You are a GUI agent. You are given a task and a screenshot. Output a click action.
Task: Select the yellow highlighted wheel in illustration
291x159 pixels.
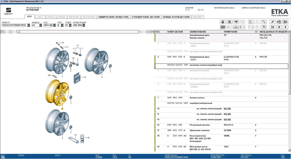(57, 93)
